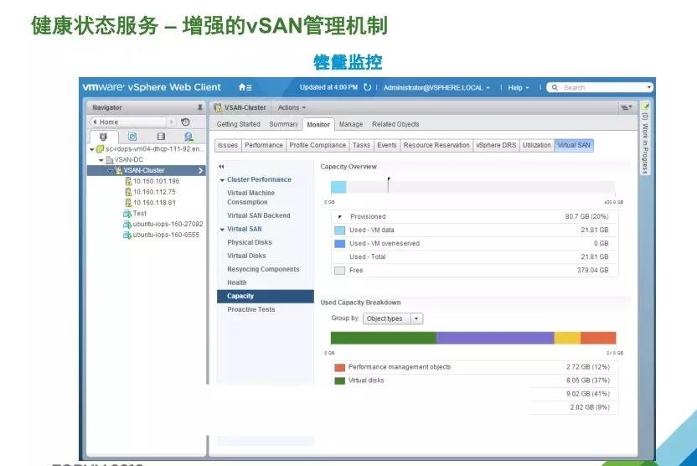Collapse the left monitor menu with double-arrow
Screen dimensions: 697x466
(x=221, y=166)
